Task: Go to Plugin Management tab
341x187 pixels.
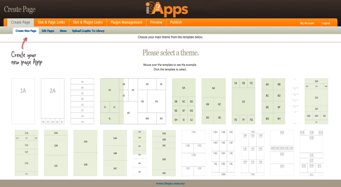Action: point(127,22)
